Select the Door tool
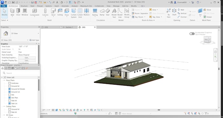Viewport: 223px width, 118px height. pos(18,12)
